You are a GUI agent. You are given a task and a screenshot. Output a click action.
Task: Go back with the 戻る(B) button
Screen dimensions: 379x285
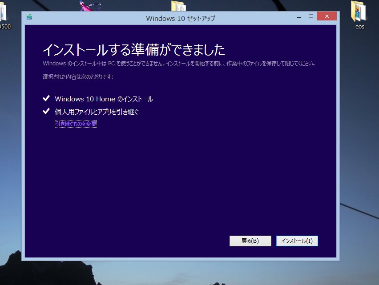pos(250,241)
